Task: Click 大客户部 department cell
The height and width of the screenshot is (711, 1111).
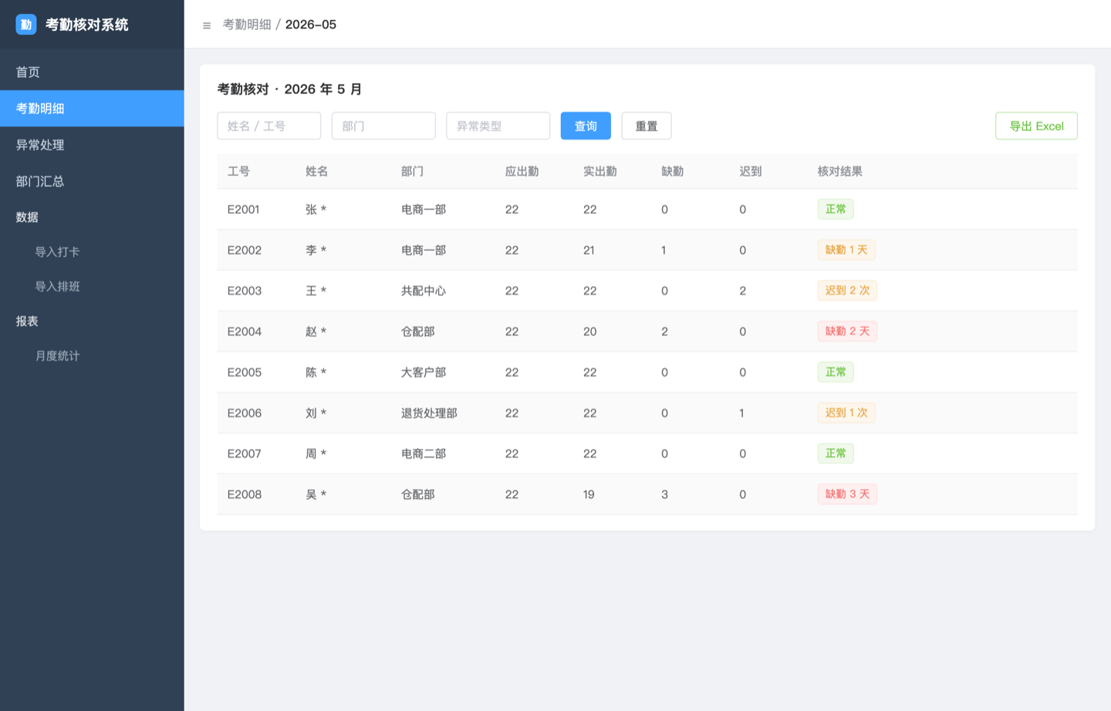Action: [x=424, y=372]
